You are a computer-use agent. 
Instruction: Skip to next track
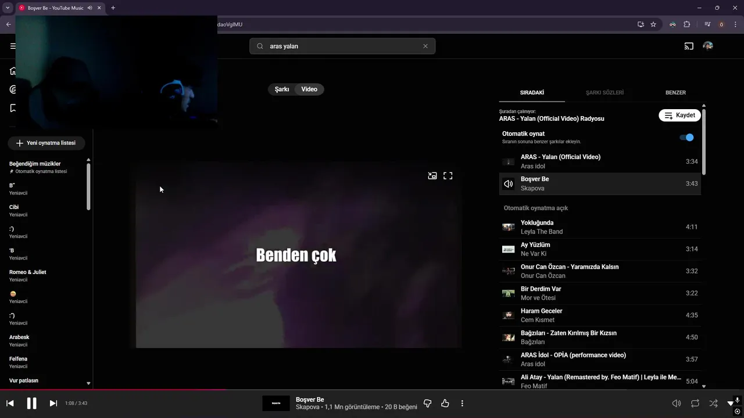pyautogui.click(x=53, y=403)
